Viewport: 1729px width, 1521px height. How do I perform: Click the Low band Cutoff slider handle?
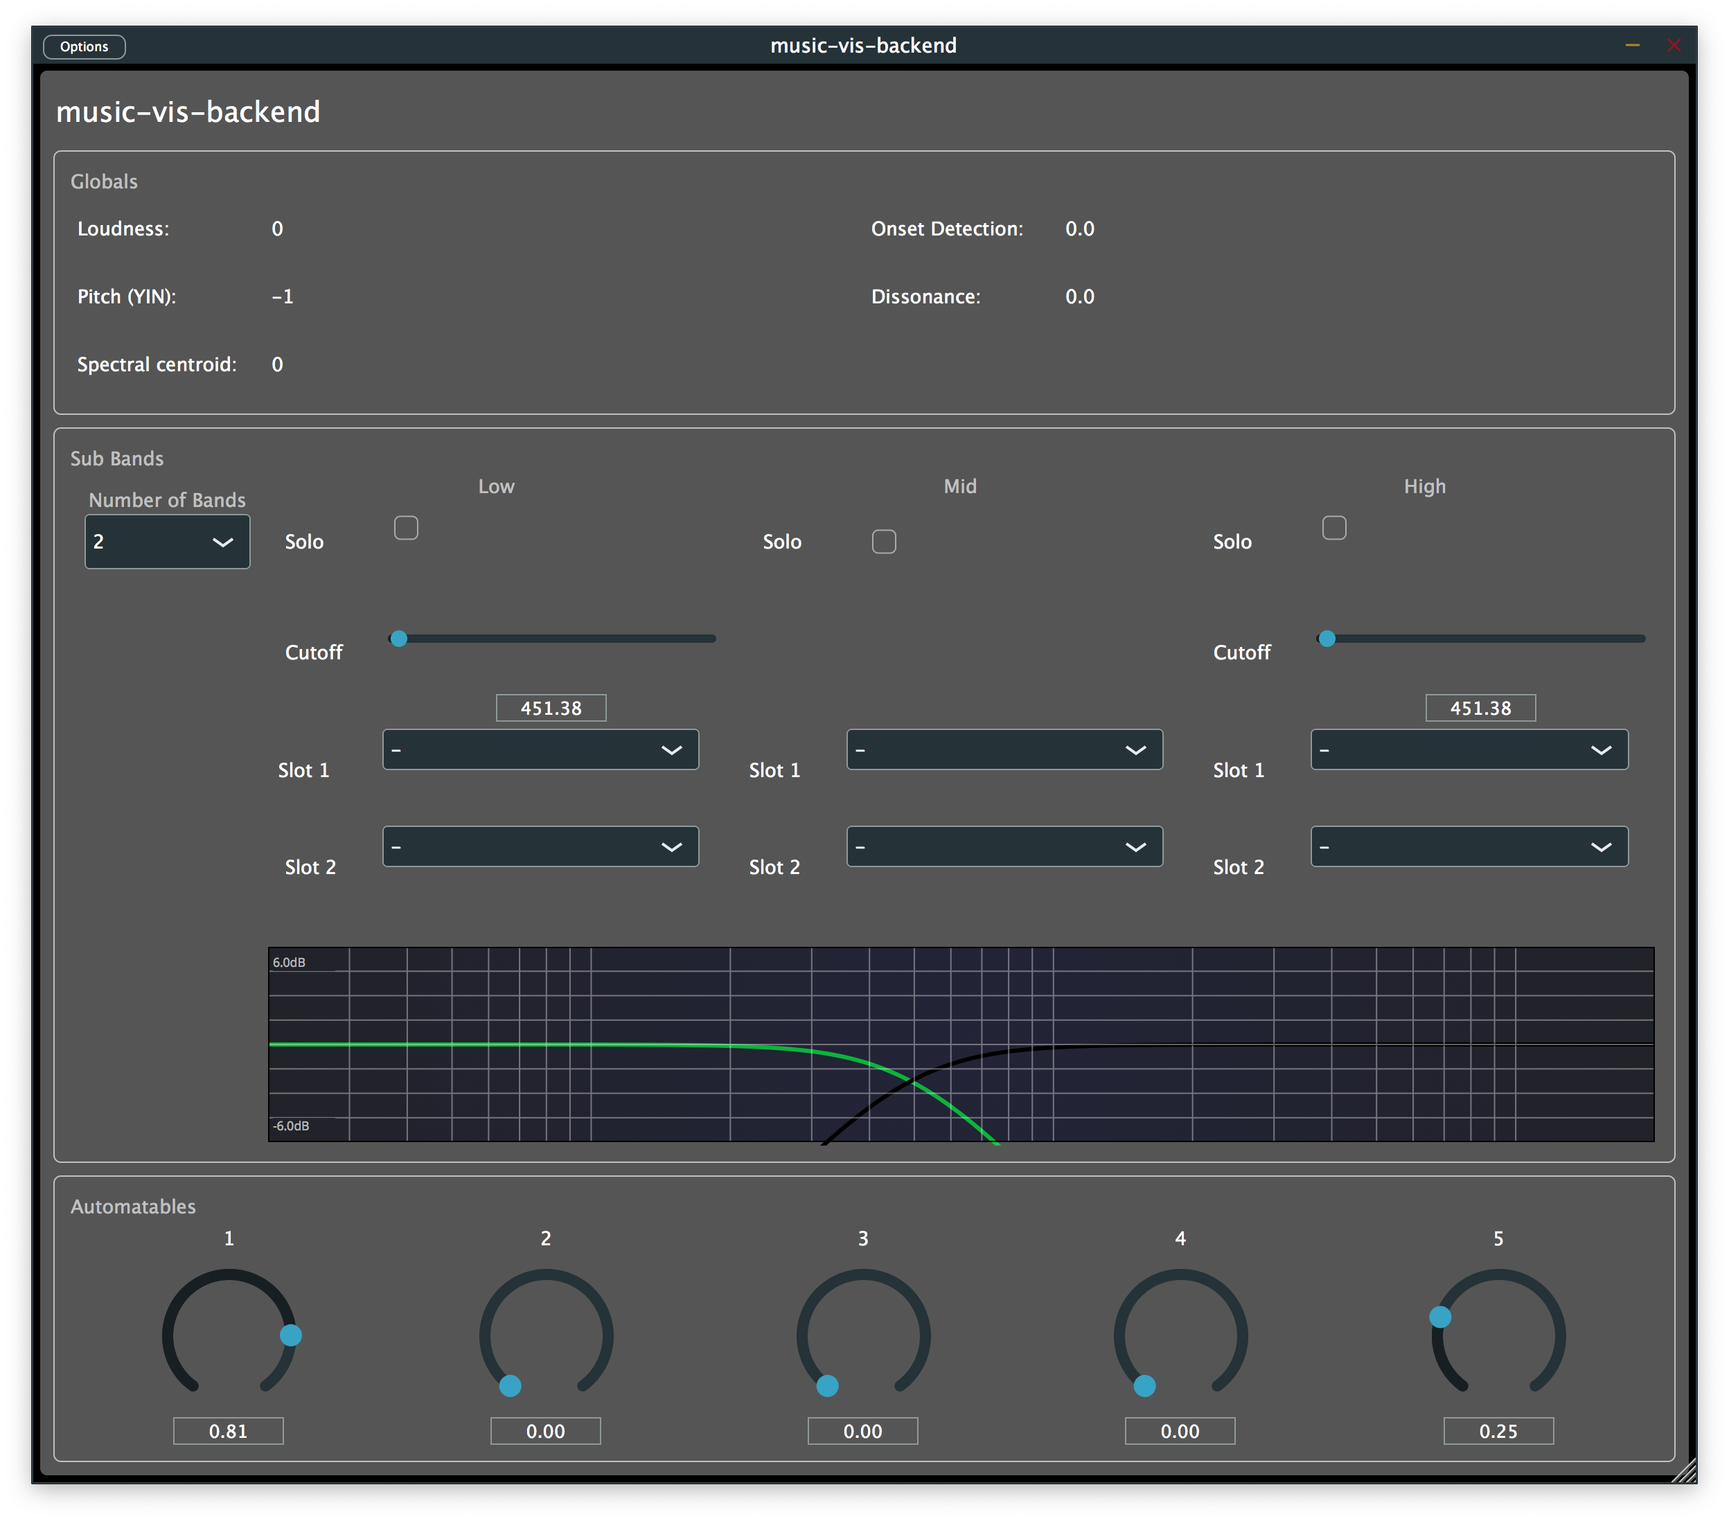pyautogui.click(x=399, y=639)
